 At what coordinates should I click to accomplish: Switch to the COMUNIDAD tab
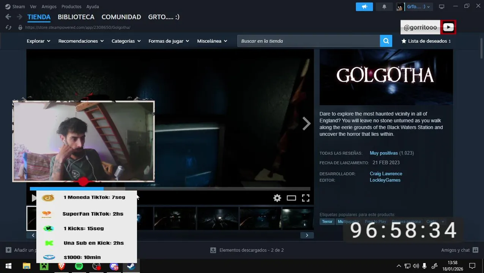click(x=121, y=17)
